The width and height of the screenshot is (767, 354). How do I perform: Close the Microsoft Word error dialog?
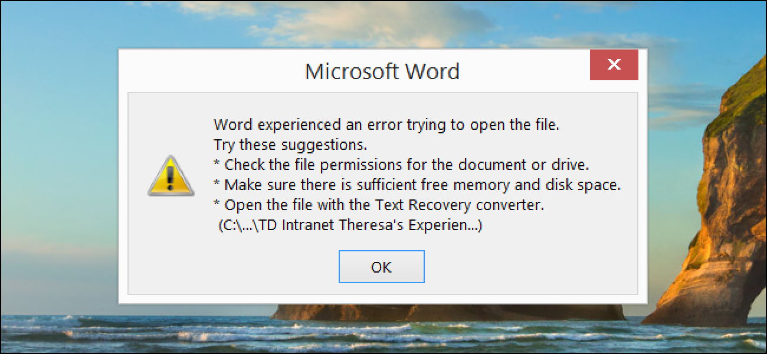click(x=614, y=65)
